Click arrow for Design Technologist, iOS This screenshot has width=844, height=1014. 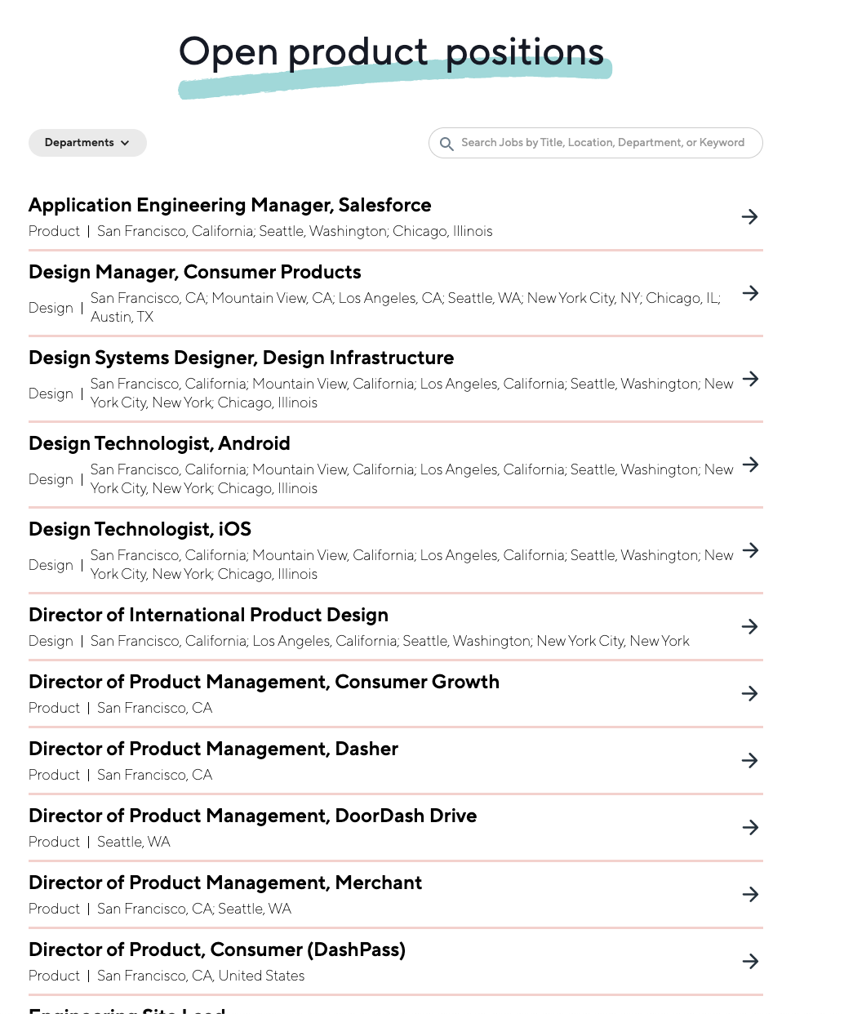750,550
